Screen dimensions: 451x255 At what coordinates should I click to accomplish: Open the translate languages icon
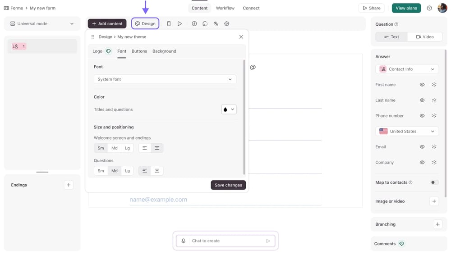click(216, 24)
